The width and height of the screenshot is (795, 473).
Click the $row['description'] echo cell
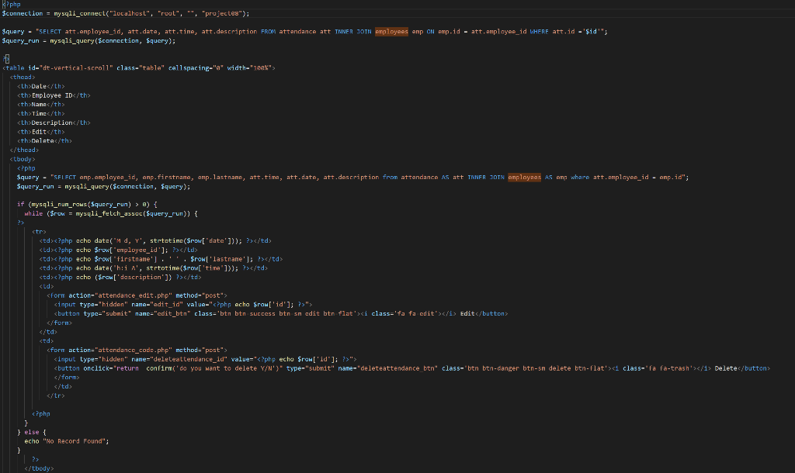tap(120, 278)
